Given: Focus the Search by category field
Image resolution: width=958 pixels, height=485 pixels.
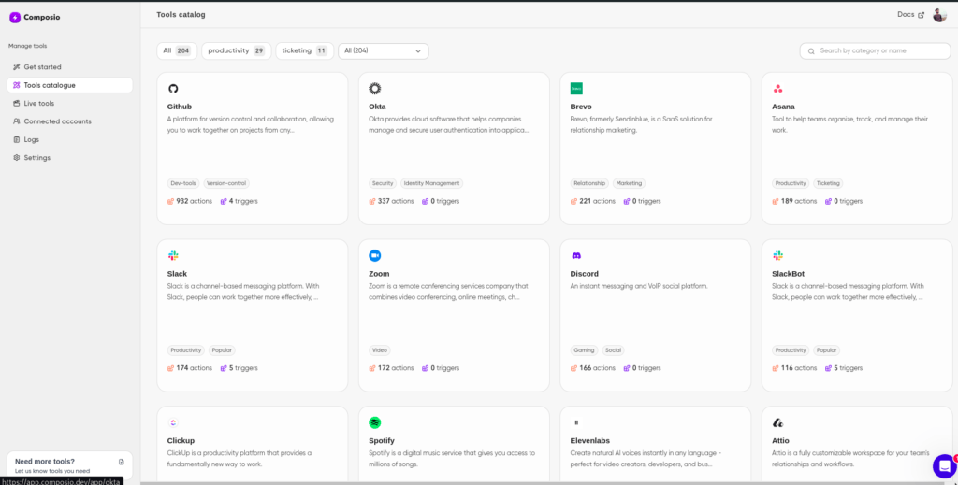Looking at the screenshot, I should [x=875, y=51].
